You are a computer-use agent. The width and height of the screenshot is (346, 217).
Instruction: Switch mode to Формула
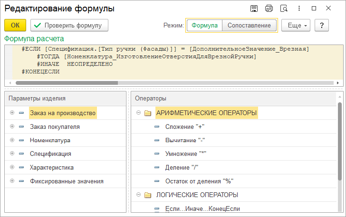pyautogui.click(x=204, y=25)
